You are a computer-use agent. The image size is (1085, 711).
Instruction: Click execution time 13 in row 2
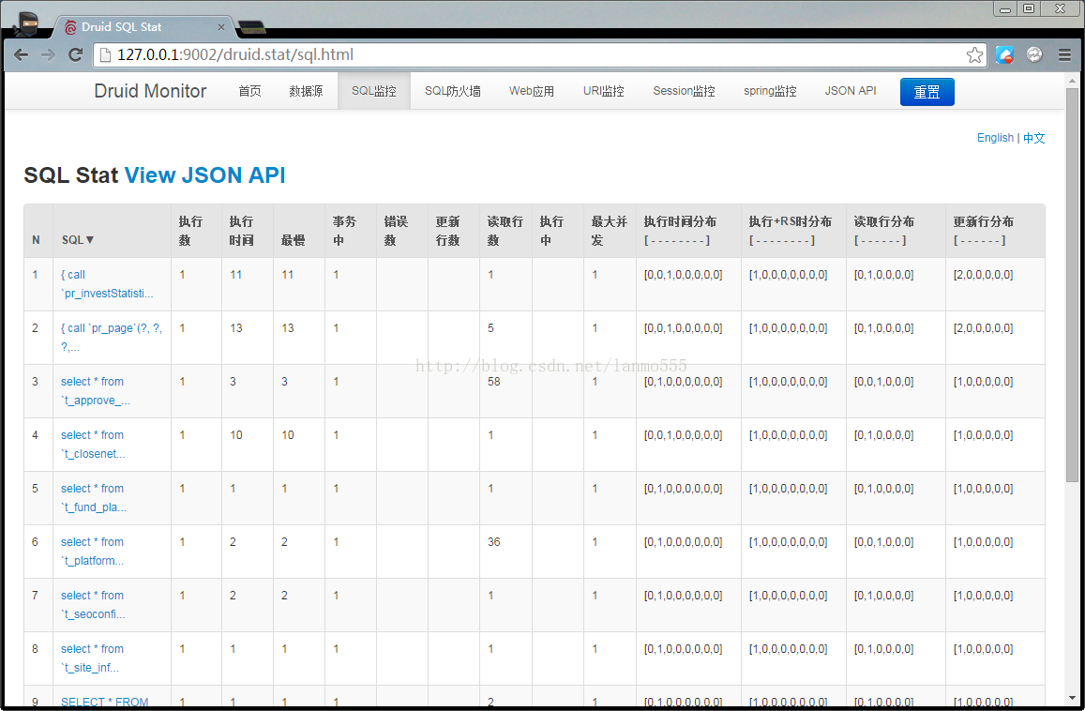(236, 328)
